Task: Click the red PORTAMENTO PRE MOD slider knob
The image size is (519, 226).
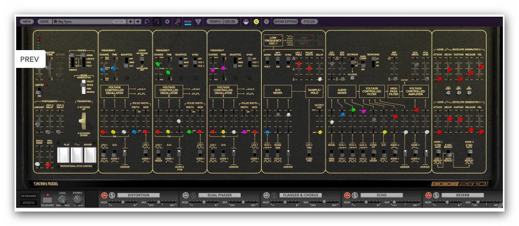Action: (48, 165)
